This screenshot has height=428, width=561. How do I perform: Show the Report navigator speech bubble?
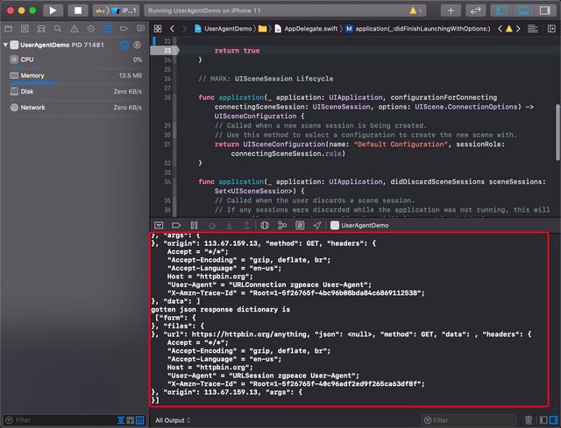click(140, 29)
